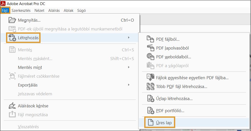Click the PDF weboldalból globe icon

click(151, 57)
